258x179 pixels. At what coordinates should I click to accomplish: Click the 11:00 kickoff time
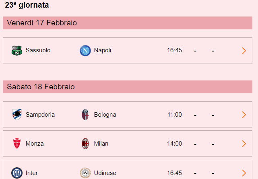coord(174,115)
